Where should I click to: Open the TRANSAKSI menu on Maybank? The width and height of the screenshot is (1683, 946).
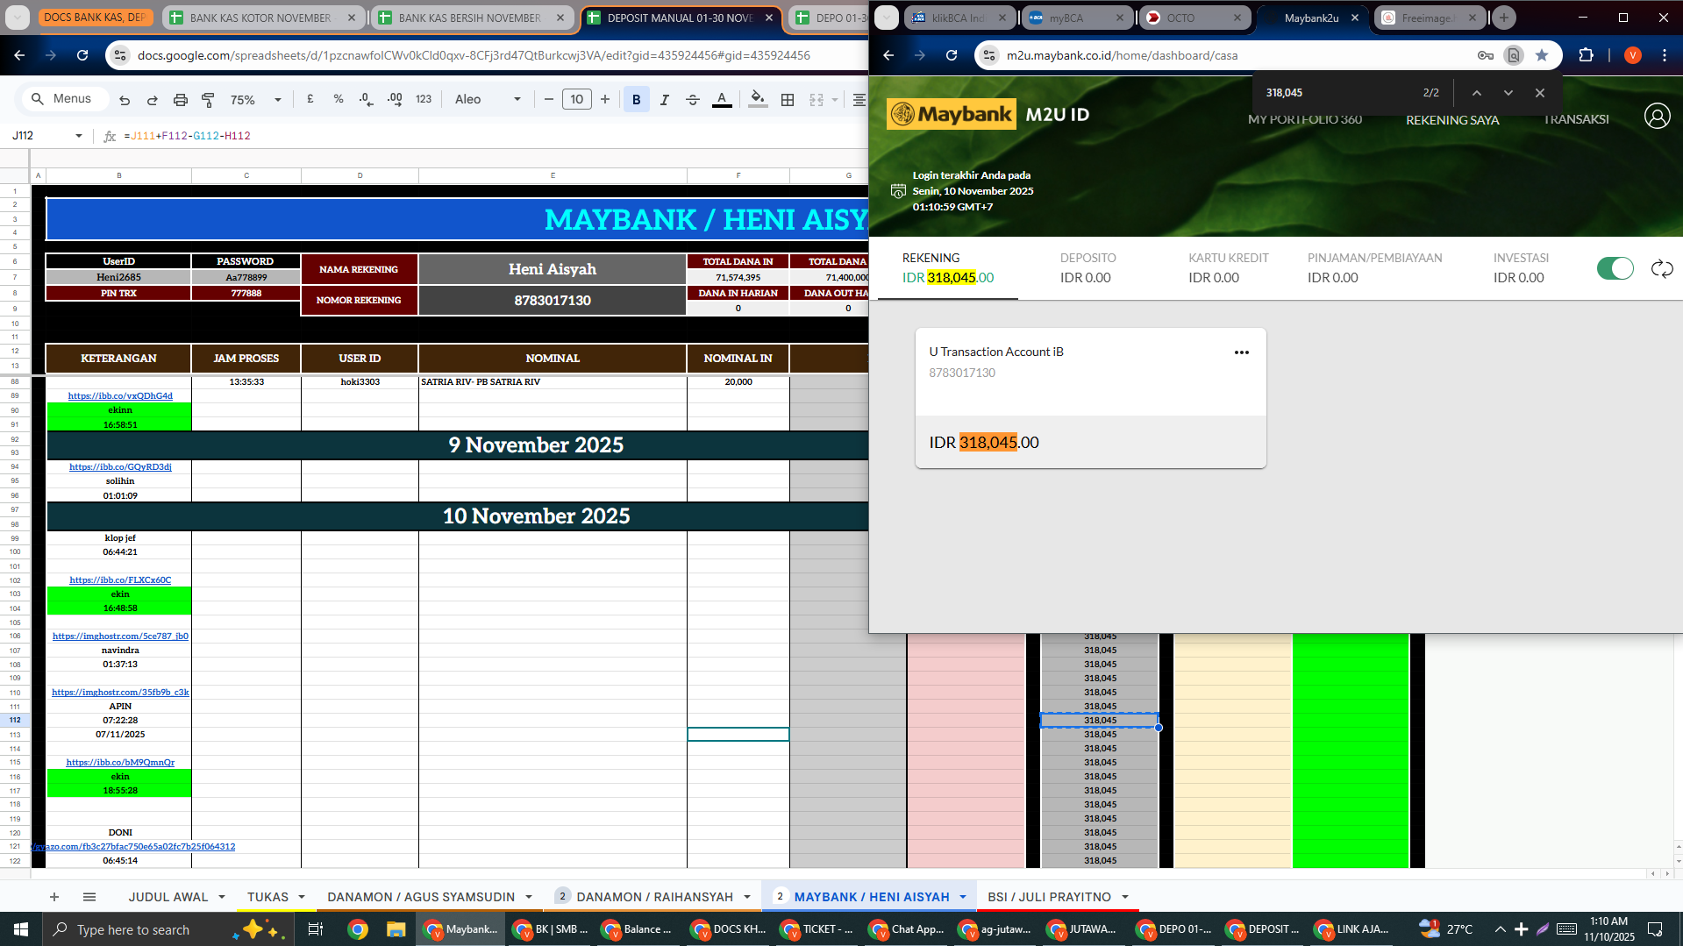1576,119
